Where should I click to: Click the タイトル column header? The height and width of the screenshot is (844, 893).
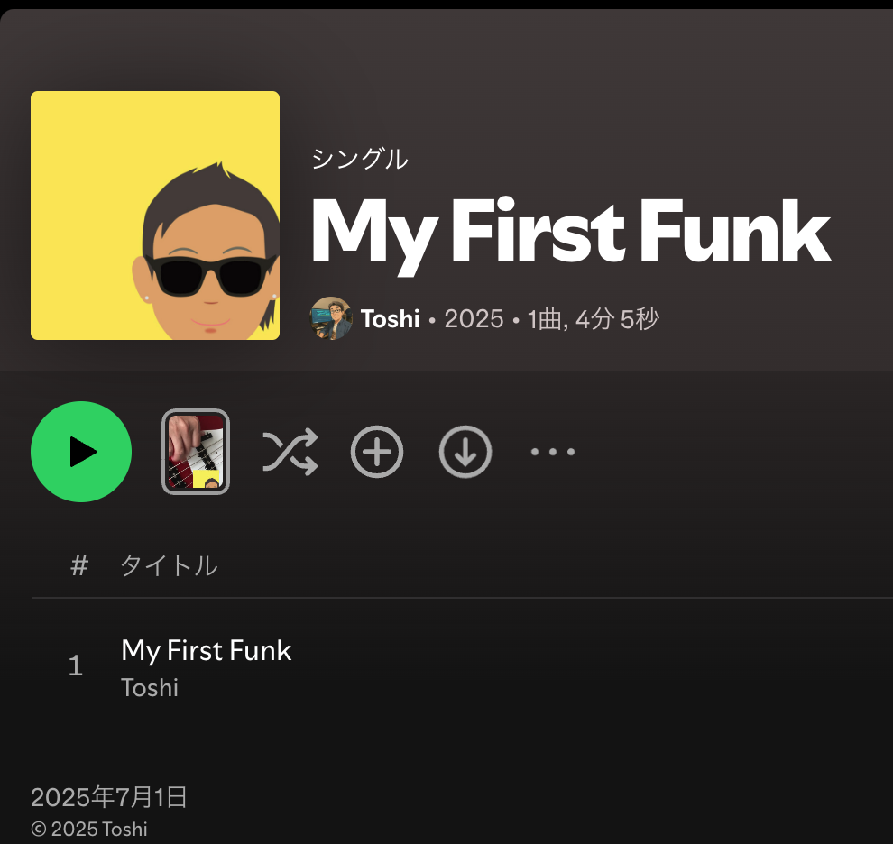[x=170, y=565]
